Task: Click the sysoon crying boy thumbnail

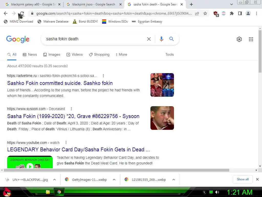Action: pos(162,118)
